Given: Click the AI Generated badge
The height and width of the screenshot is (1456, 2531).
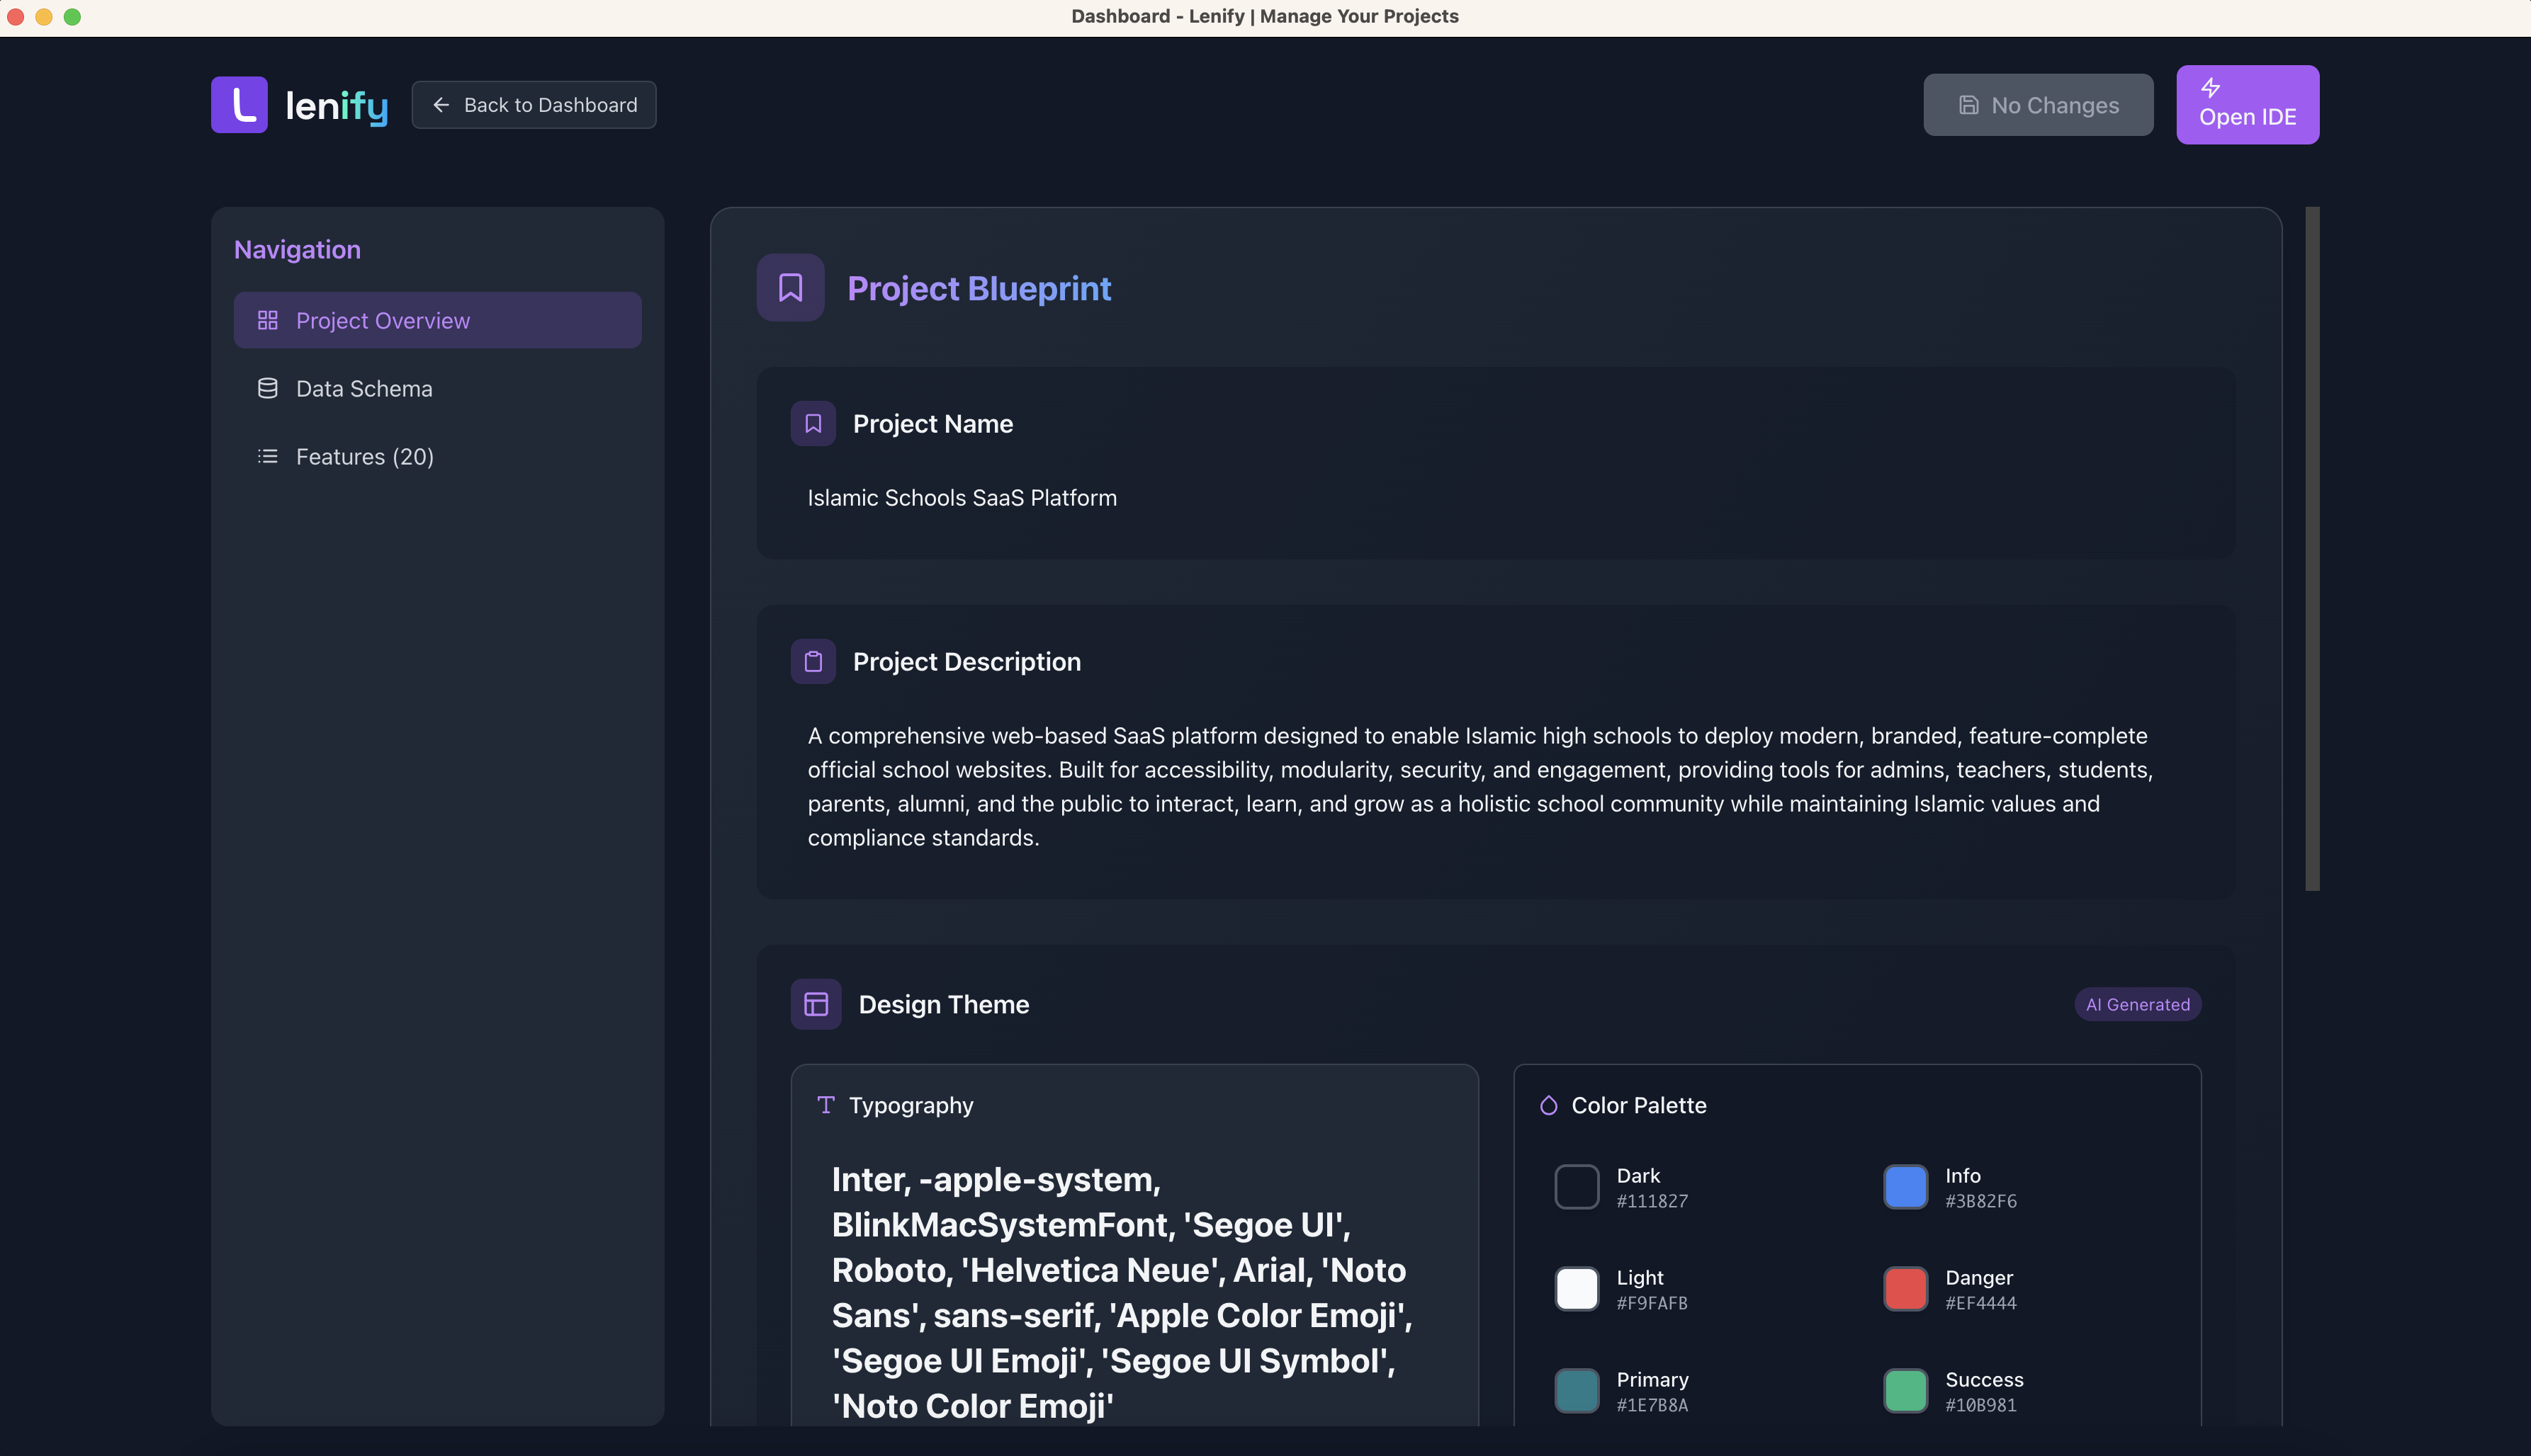Looking at the screenshot, I should [x=2137, y=1004].
